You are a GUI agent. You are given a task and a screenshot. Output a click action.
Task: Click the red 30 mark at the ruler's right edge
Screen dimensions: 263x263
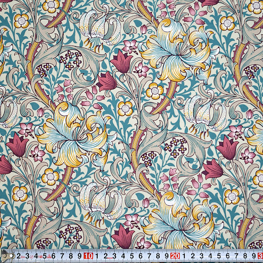point(260,256)
